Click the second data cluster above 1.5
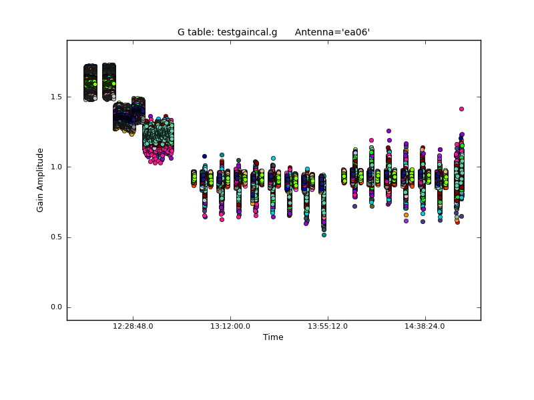This screenshot has height=400, width=534. pos(109,81)
